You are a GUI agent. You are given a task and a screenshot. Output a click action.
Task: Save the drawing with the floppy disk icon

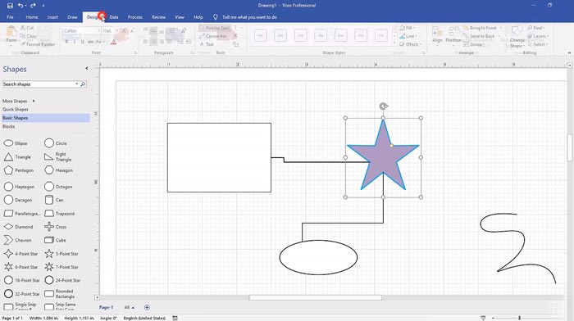(10, 6)
